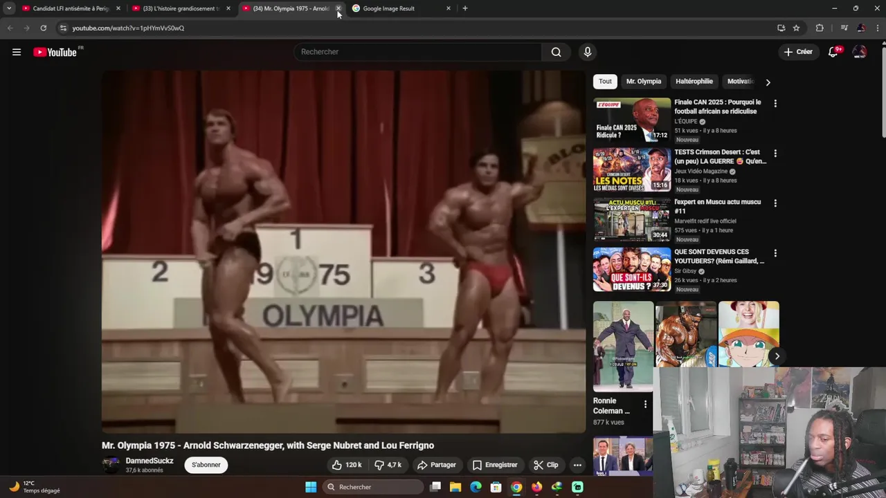Show next shorts with the carousel arrow
This screenshot has height=498, width=886.
777,356
